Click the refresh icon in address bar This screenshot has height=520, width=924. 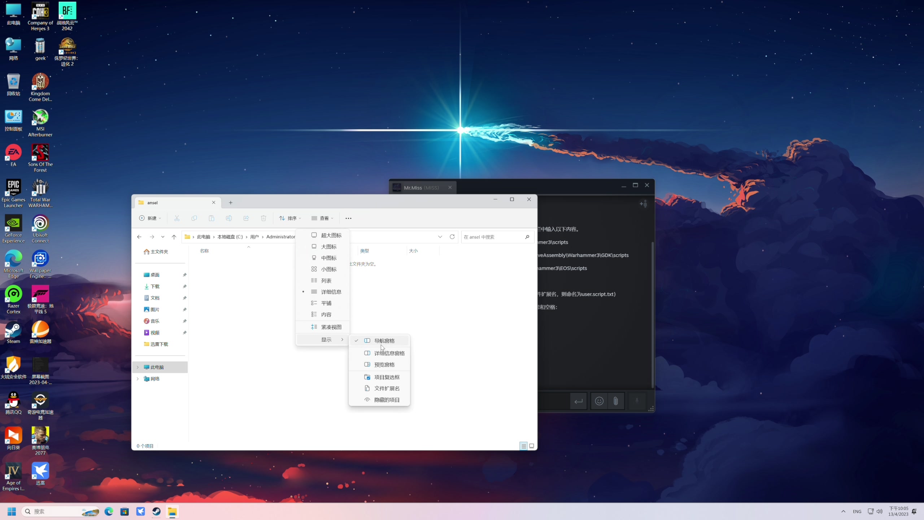point(452,237)
